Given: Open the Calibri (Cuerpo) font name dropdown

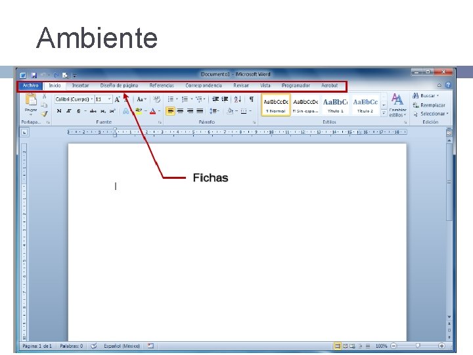Looking at the screenshot, I should 92,99.
